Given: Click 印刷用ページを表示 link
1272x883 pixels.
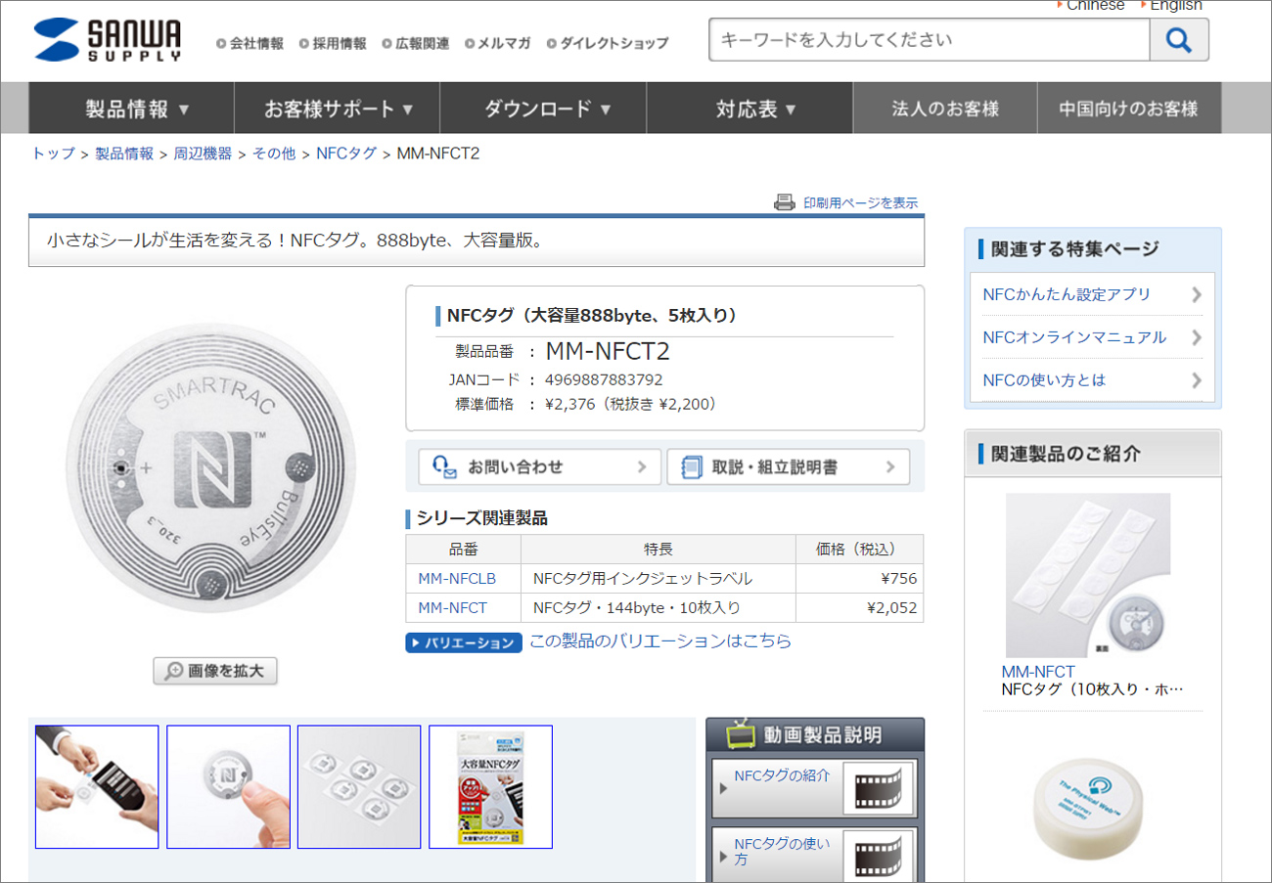Looking at the screenshot, I should coord(861,203).
